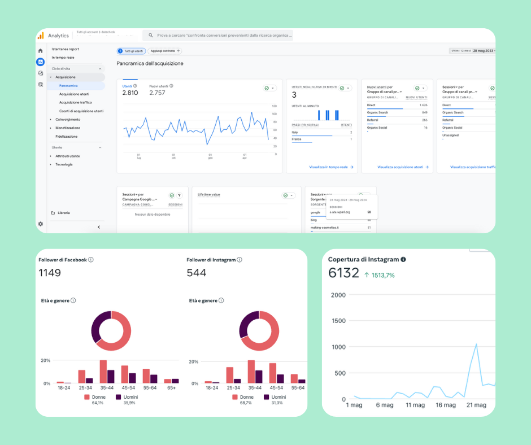Open the Analytics Home icon in sidebar
The width and height of the screenshot is (531, 445).
41,51
